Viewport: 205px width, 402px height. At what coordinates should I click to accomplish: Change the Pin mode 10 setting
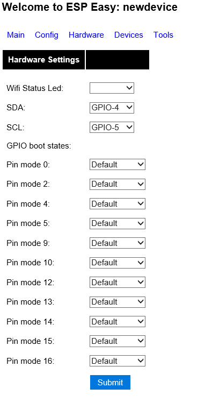118,263
